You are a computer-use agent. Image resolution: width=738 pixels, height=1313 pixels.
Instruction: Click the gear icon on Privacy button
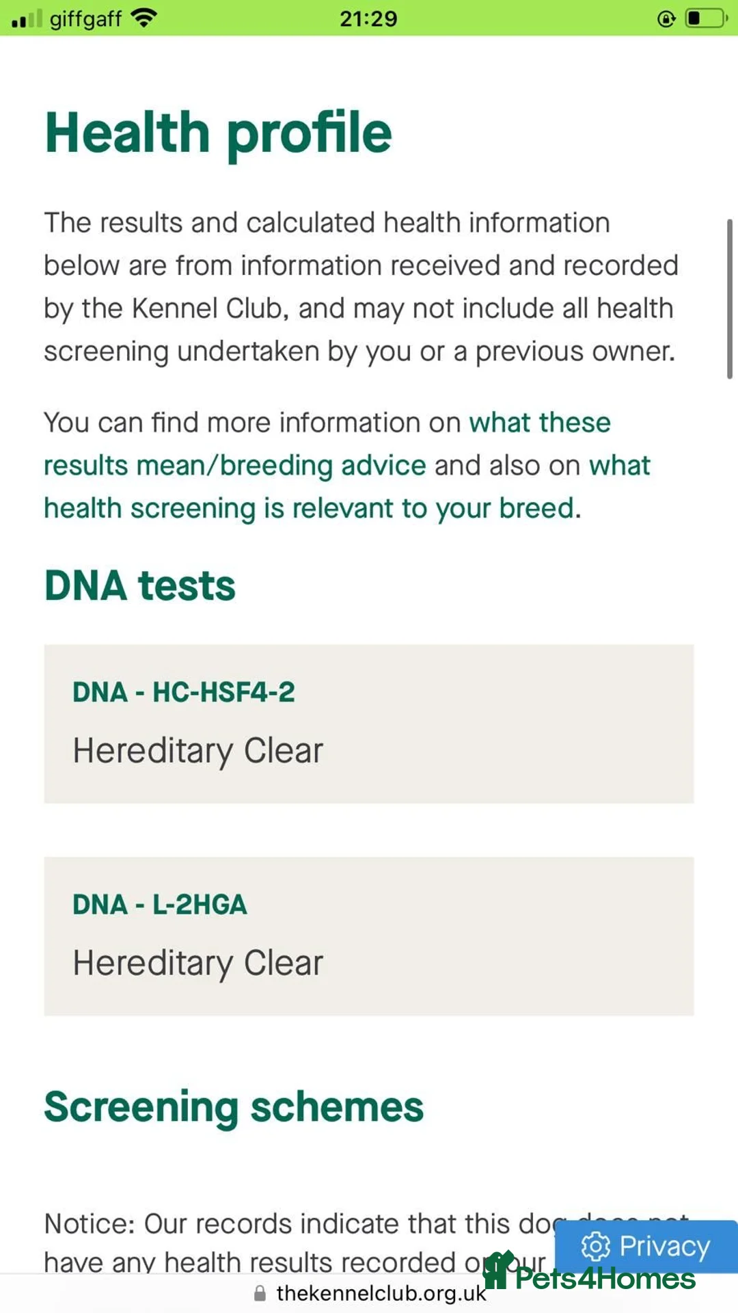[x=595, y=1247]
